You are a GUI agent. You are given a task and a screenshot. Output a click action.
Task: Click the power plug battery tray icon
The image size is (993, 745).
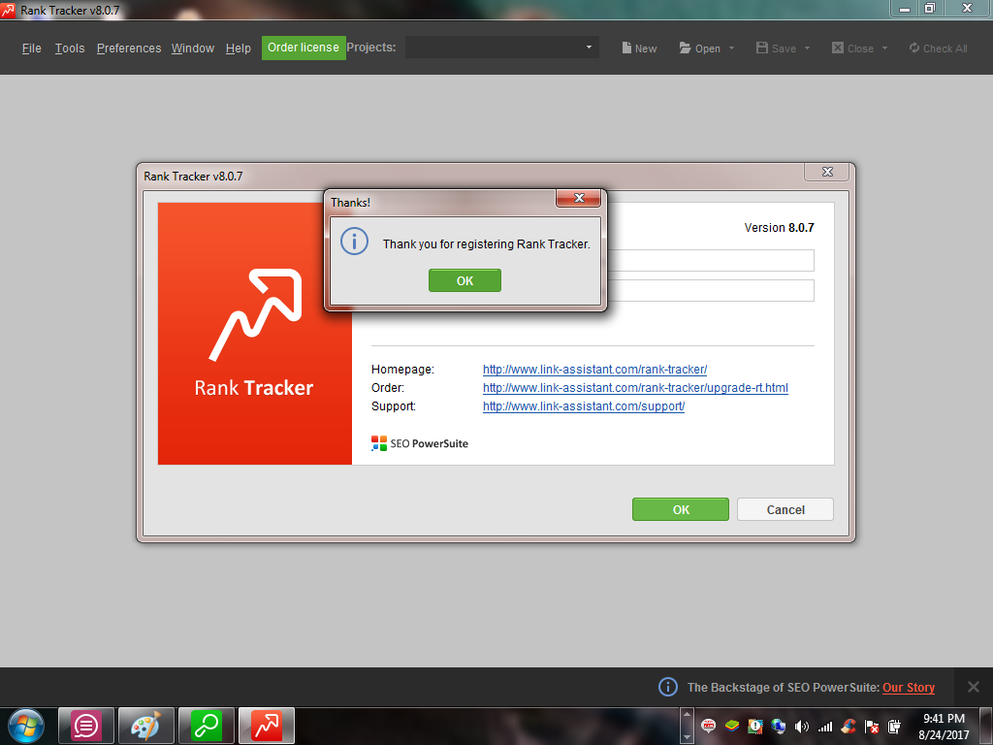point(894,726)
